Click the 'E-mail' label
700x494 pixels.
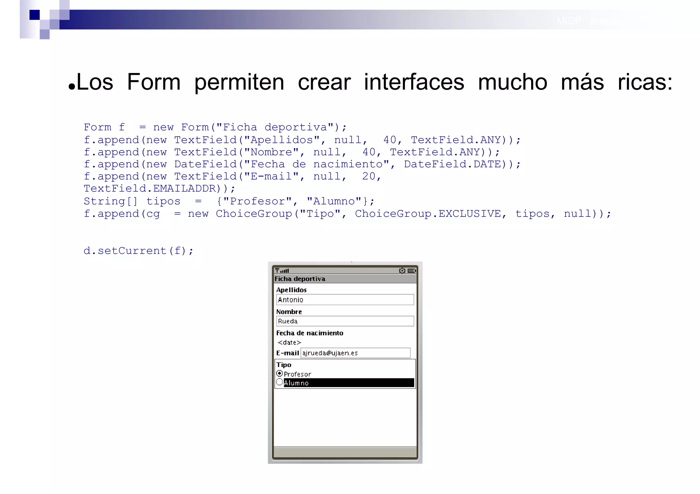[x=287, y=353]
